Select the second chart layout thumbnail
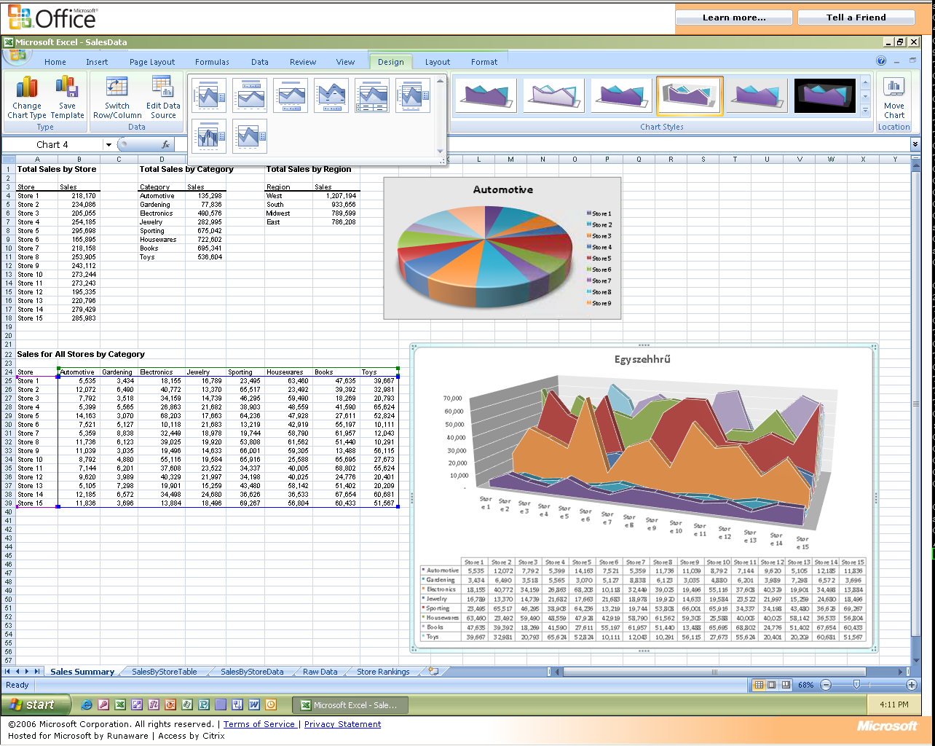 click(250, 95)
